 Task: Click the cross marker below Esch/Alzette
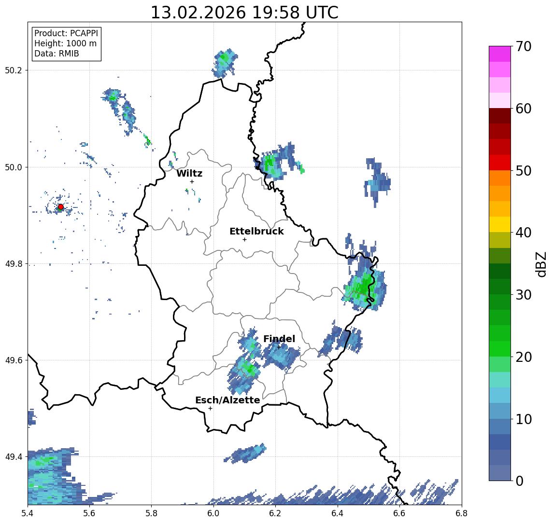[x=210, y=409]
